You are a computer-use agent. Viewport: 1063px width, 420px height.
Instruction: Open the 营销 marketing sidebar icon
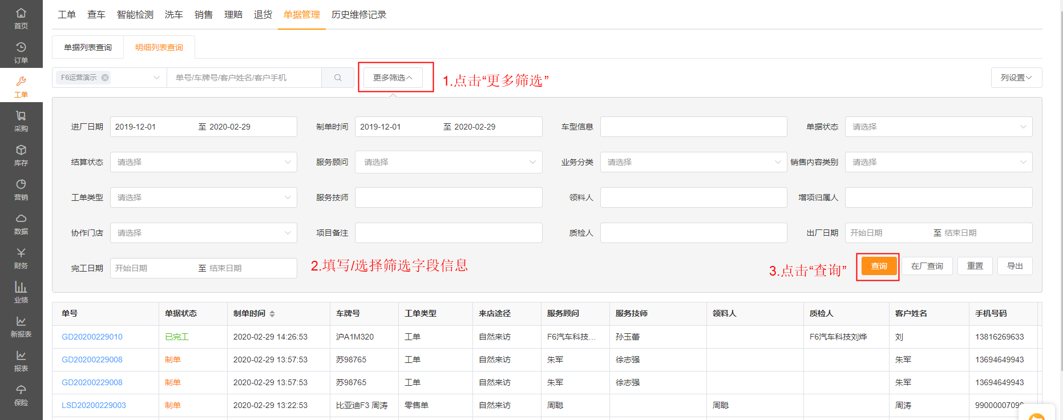click(21, 189)
